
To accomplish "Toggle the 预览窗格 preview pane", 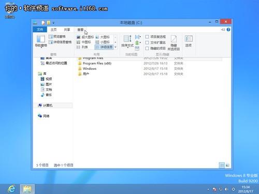I will click(x=57, y=37).
